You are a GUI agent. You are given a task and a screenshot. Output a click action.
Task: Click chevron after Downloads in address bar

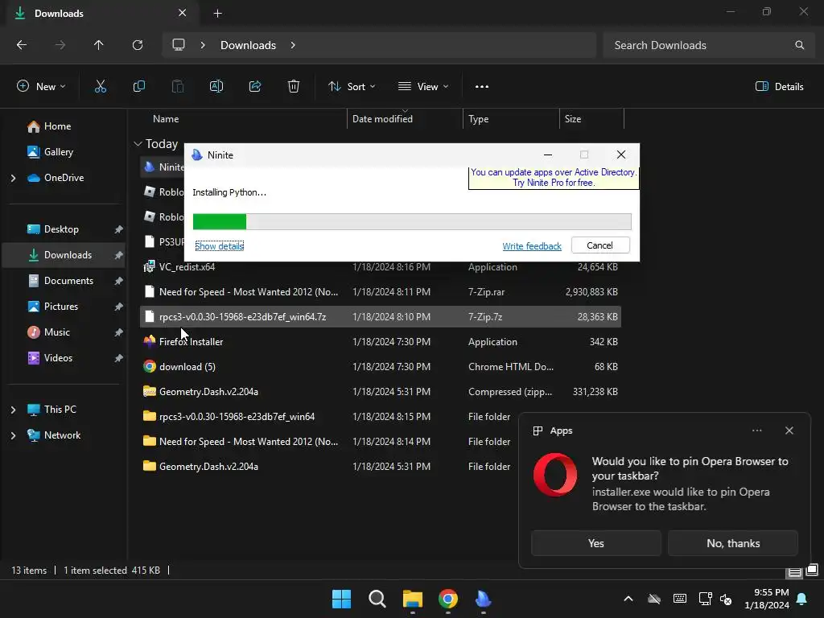(293, 45)
